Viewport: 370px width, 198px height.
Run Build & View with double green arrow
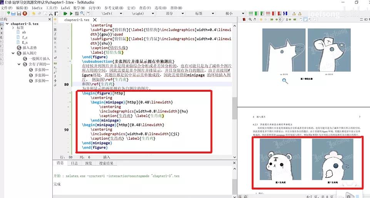click(65, 14)
